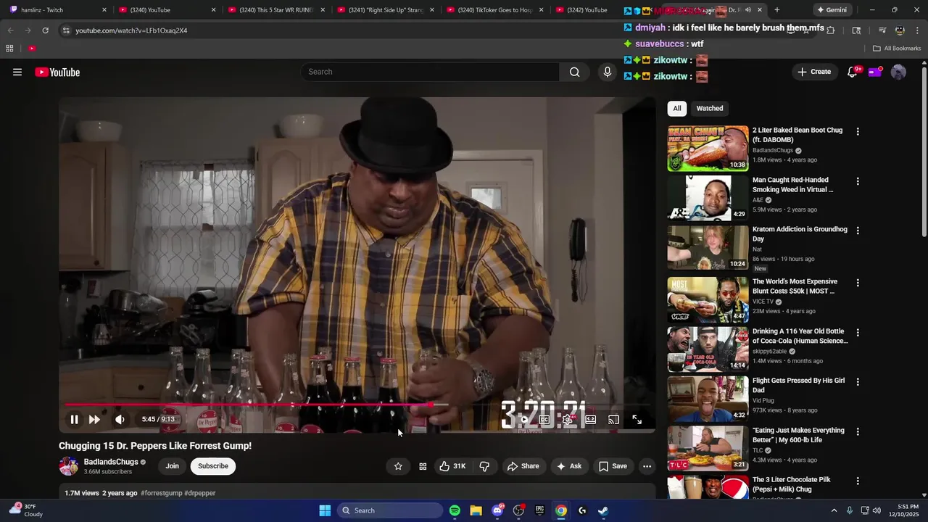Open Spotify from the taskbar
This screenshot has height=522, width=928.
coord(455,510)
